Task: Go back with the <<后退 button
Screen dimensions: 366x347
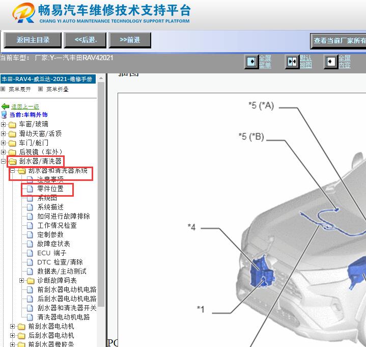Action: point(85,40)
